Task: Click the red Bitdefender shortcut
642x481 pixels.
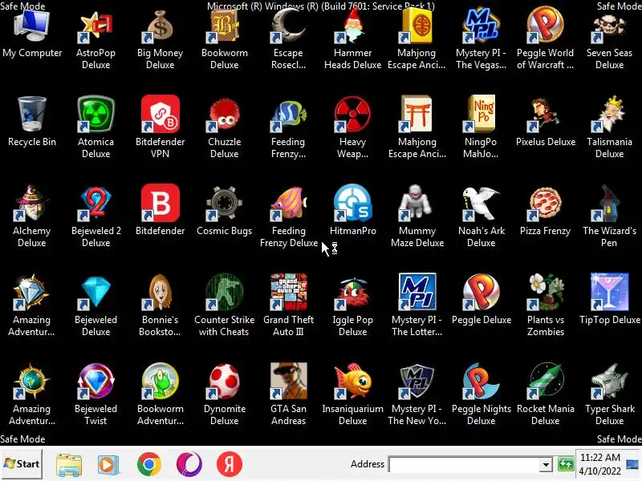Action: point(160,211)
